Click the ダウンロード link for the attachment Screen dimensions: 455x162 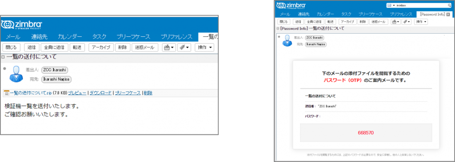(x=100, y=93)
